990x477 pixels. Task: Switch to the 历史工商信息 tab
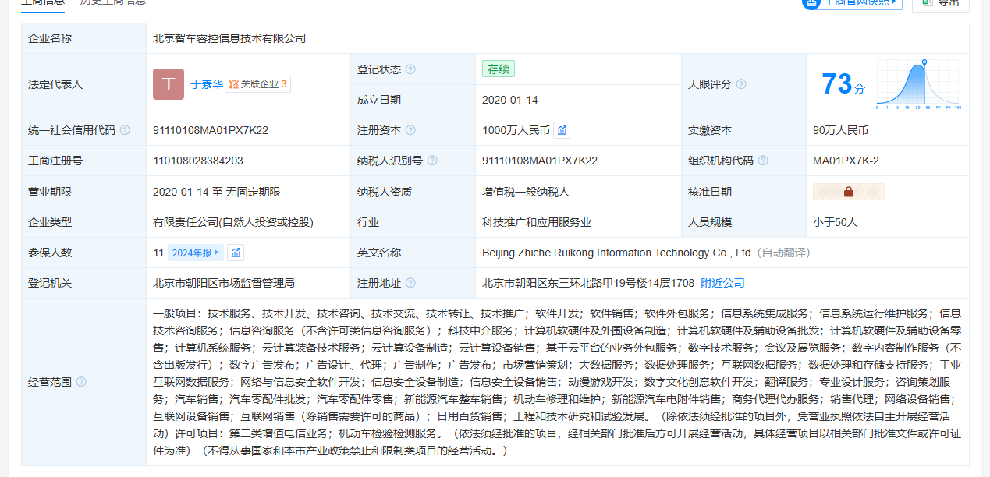pos(112,2)
